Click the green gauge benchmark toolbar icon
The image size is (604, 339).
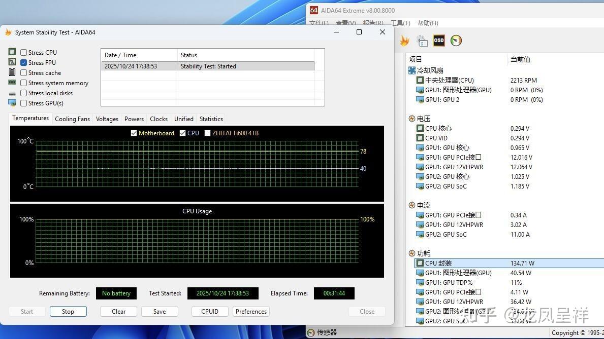click(x=456, y=41)
